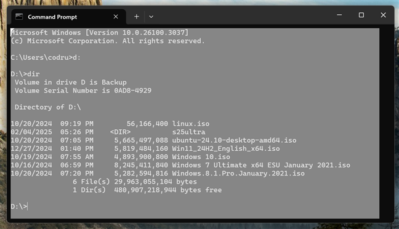The image size is (399, 229).
Task: Click the <DIR> marker text
Action: tap(120, 132)
